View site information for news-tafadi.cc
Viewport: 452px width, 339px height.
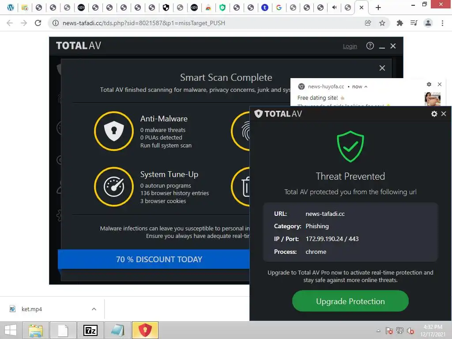[56, 23]
